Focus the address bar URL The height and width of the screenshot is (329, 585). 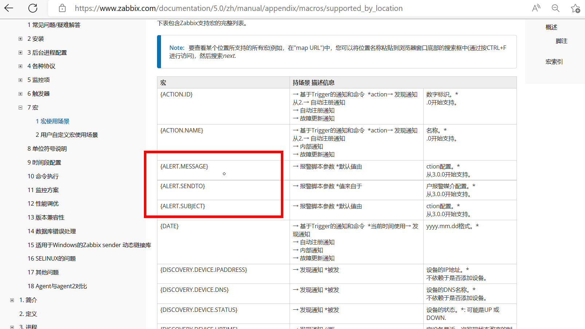239,8
